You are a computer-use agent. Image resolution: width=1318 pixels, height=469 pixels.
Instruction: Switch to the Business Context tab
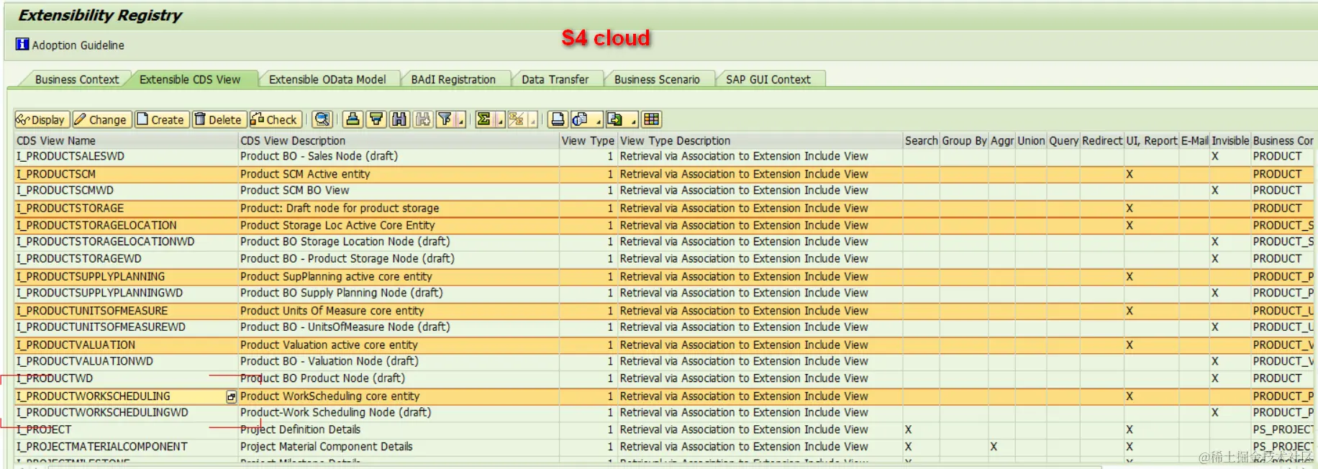pyautogui.click(x=77, y=79)
